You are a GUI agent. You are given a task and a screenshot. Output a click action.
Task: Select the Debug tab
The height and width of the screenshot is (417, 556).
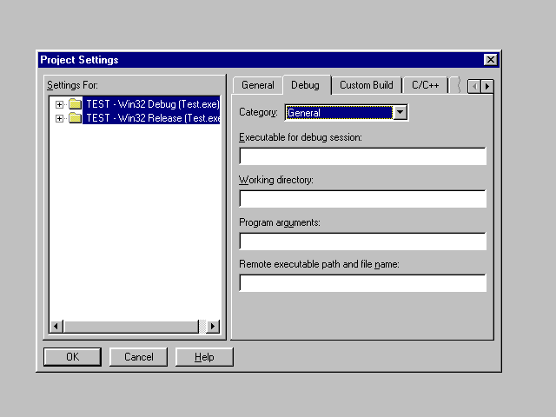point(305,85)
